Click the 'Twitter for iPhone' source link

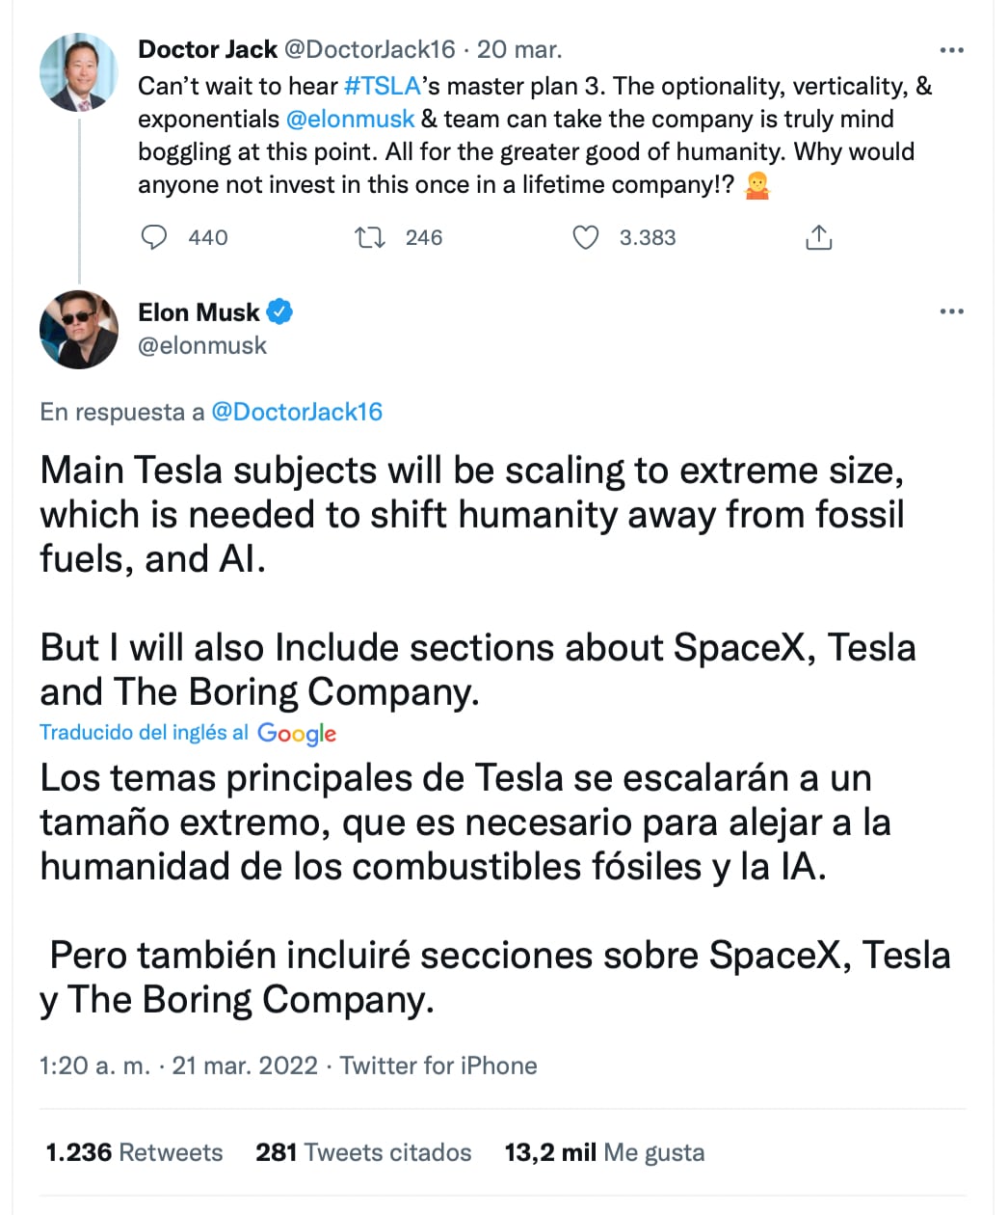438,1066
